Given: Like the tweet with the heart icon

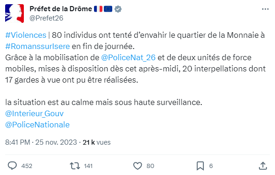Looking at the screenshot, I should (x=137, y=166).
